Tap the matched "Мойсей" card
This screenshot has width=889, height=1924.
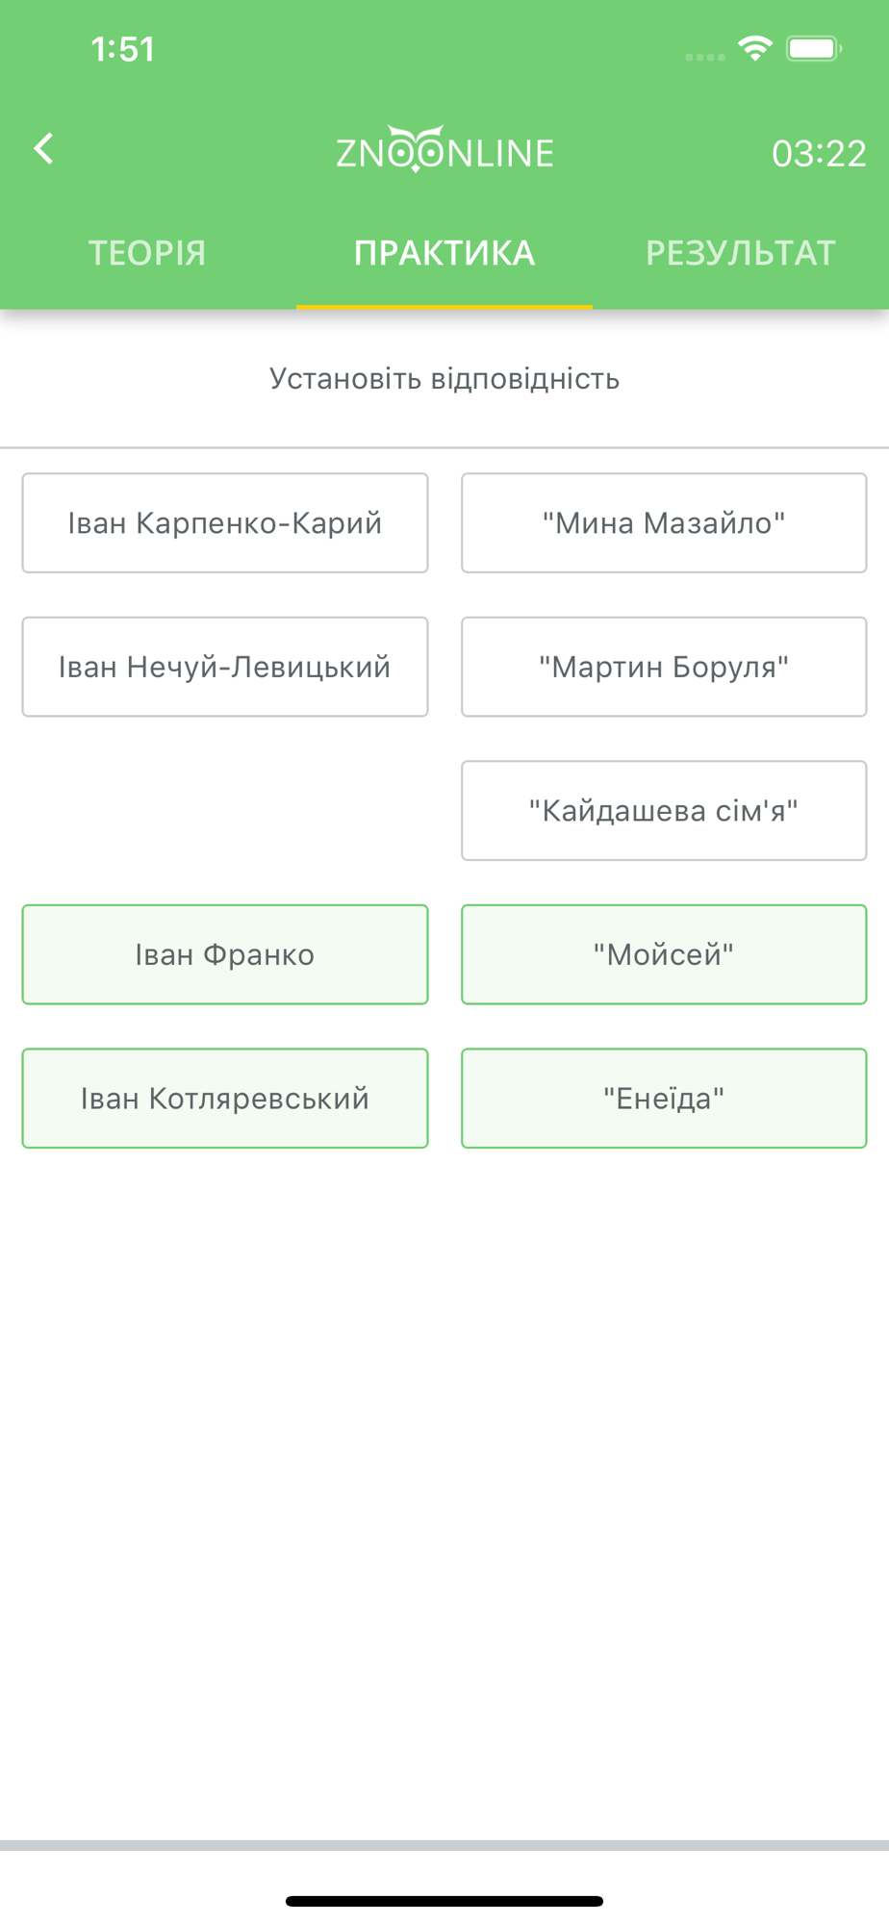[664, 954]
